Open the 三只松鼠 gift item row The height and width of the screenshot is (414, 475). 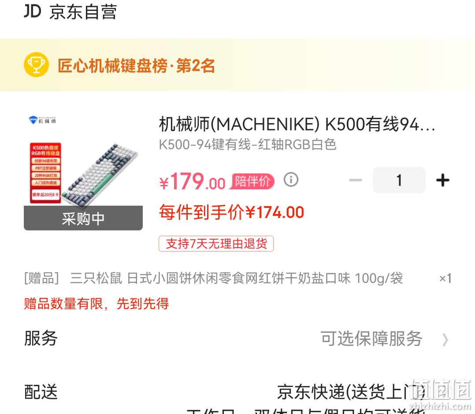click(238, 279)
